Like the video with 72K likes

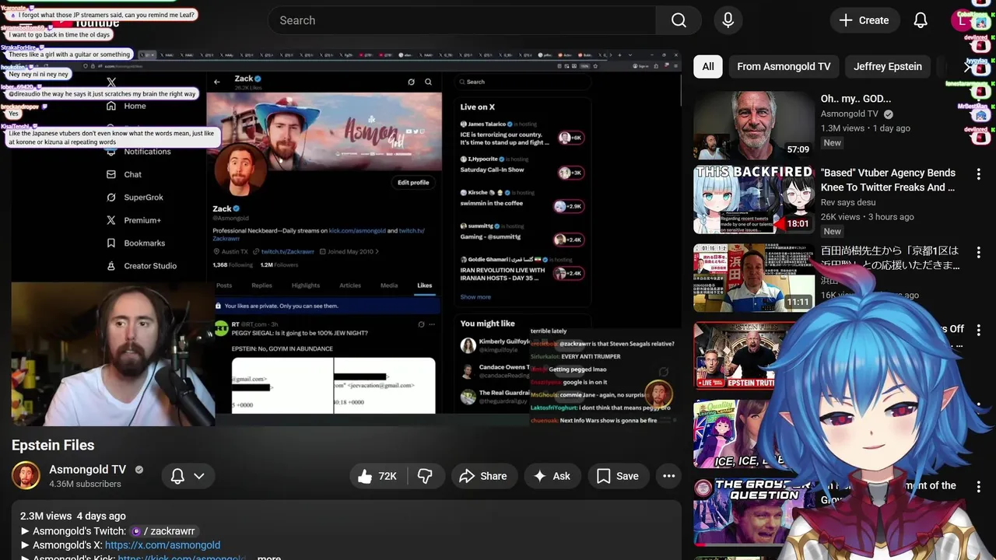[x=378, y=476]
